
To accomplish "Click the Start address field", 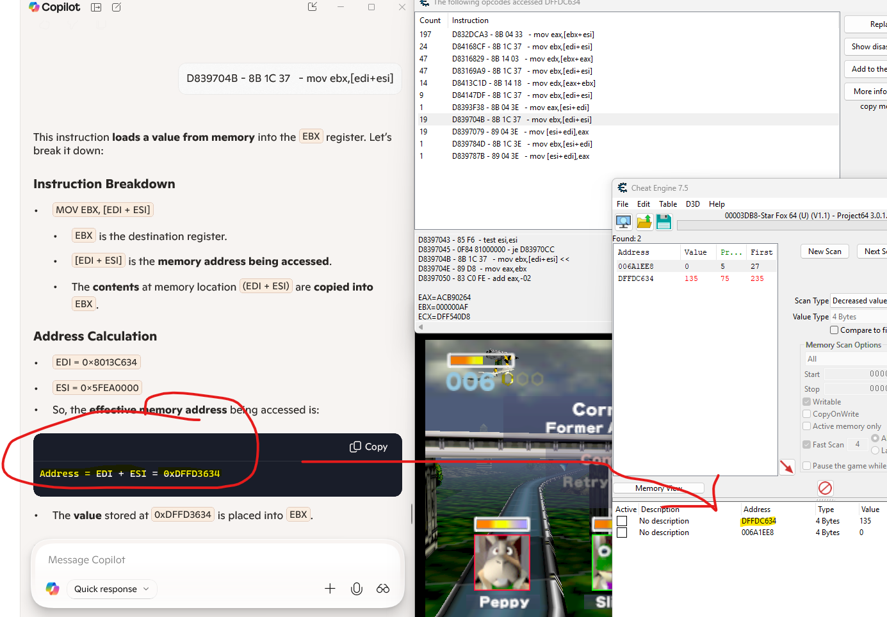I will click(x=857, y=374).
